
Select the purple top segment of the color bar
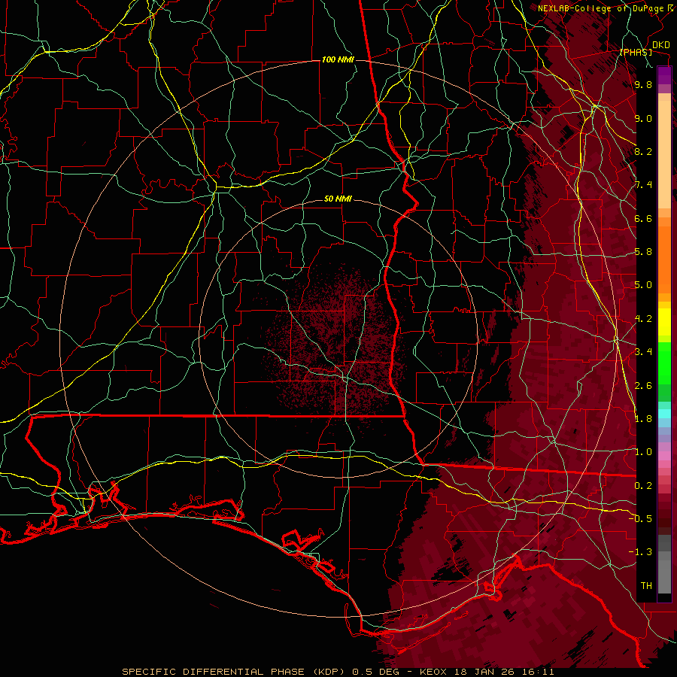click(x=664, y=75)
